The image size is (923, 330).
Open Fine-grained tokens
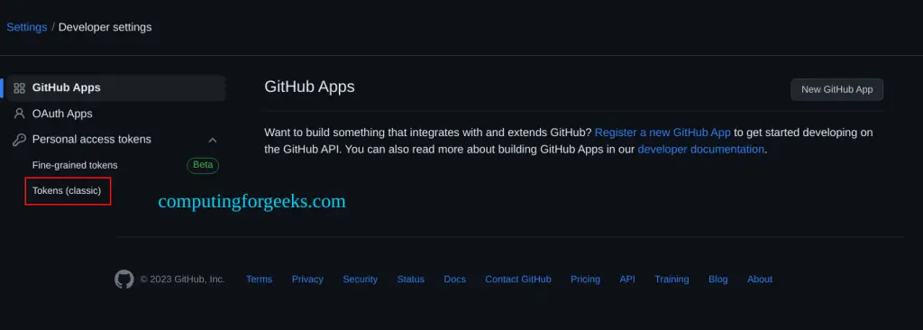click(75, 166)
